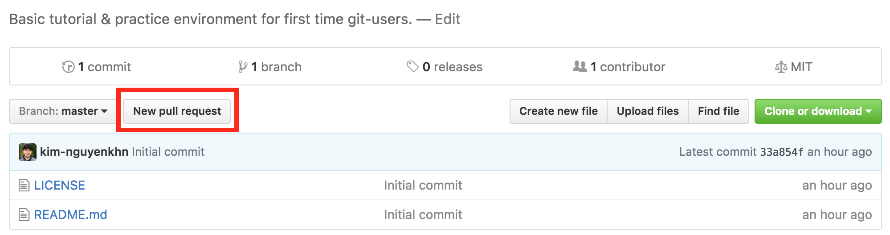
Task: Click the Create new file button
Action: tap(558, 111)
